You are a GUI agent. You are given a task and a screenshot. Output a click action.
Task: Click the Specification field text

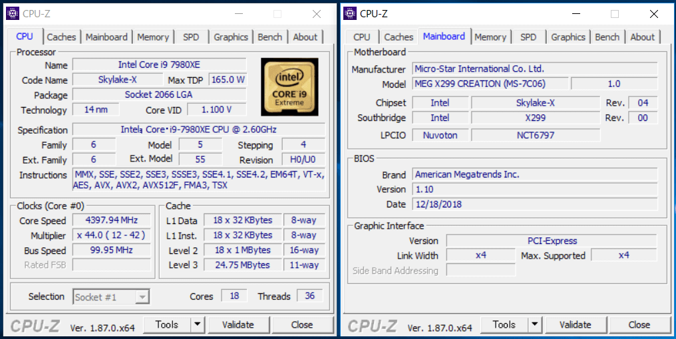199,129
